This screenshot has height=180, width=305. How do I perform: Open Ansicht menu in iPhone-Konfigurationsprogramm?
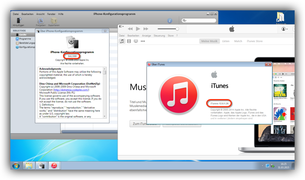click(x=40, y=14)
